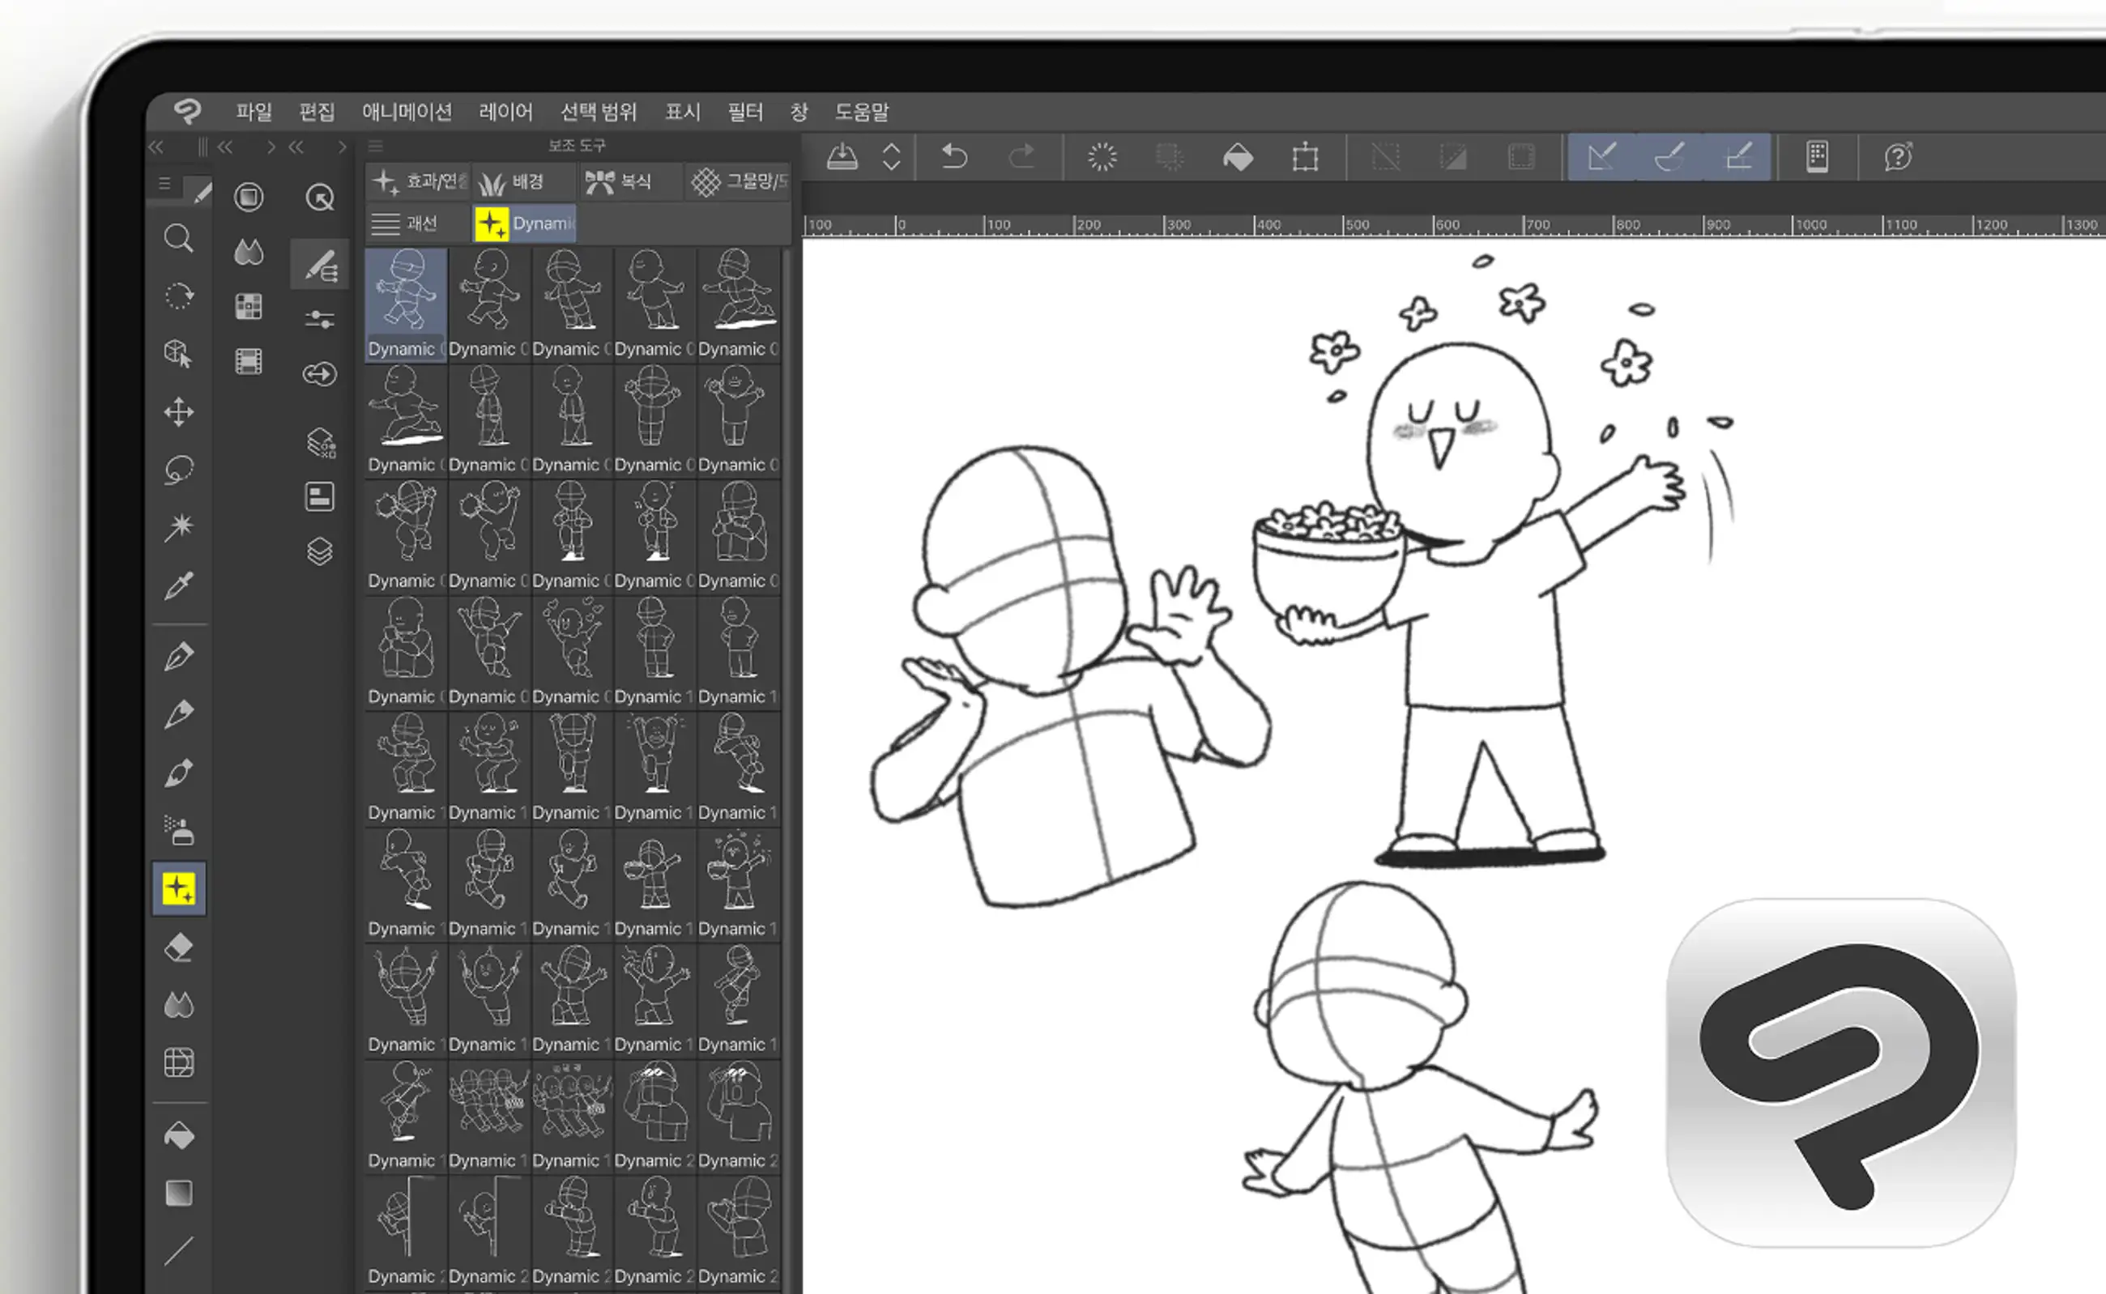
Task: Click Invert selected area icon
Action: (1453, 156)
